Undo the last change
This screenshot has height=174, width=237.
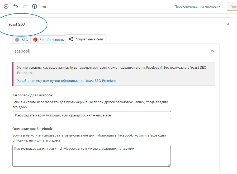coord(16,6)
